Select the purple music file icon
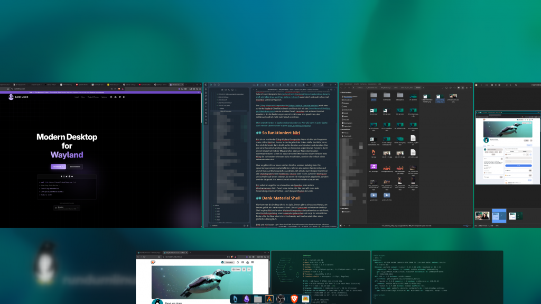 click(374, 167)
